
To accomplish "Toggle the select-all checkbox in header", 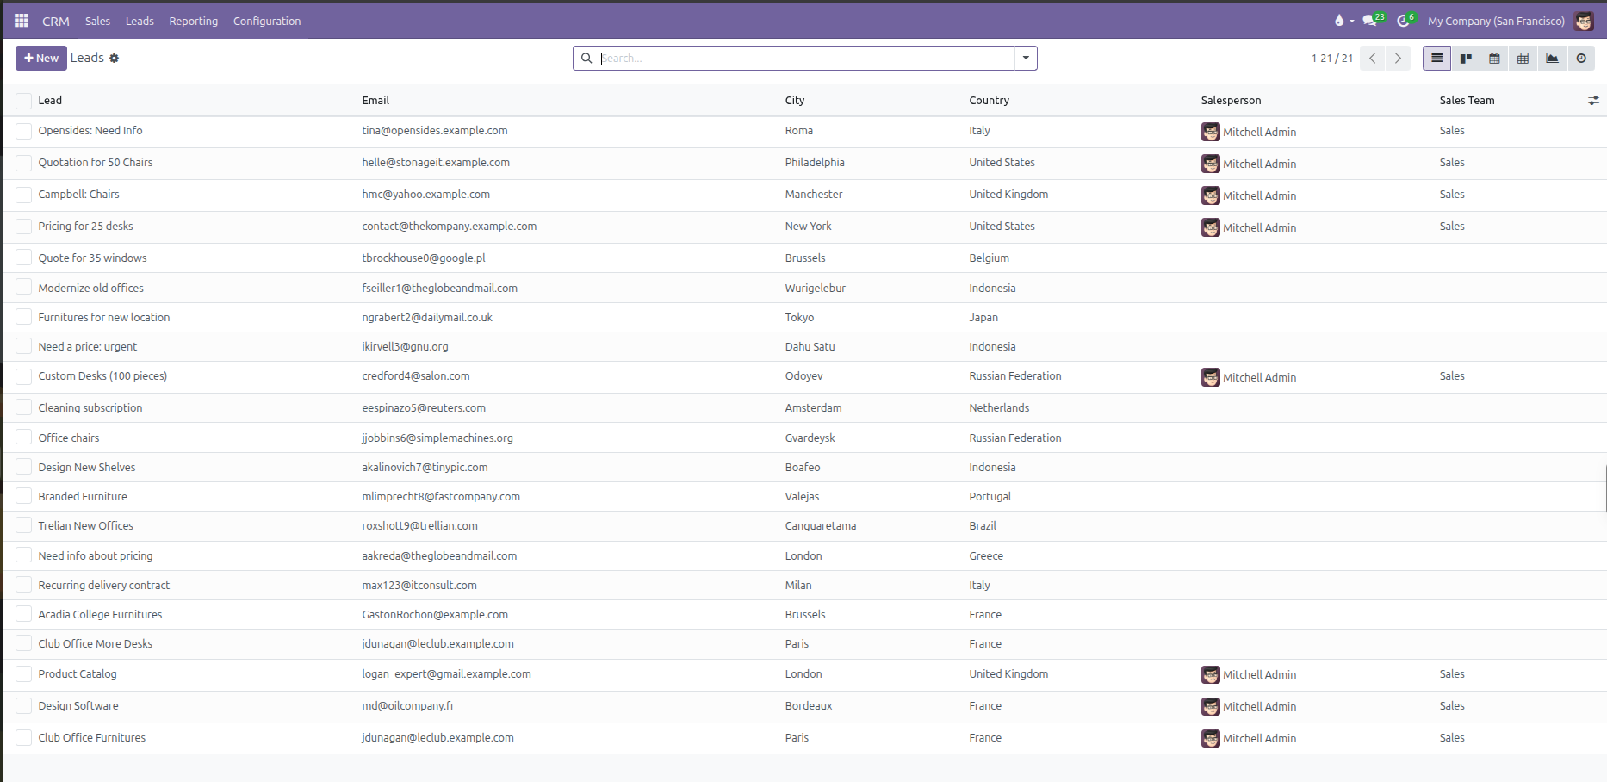I will 24,101.
